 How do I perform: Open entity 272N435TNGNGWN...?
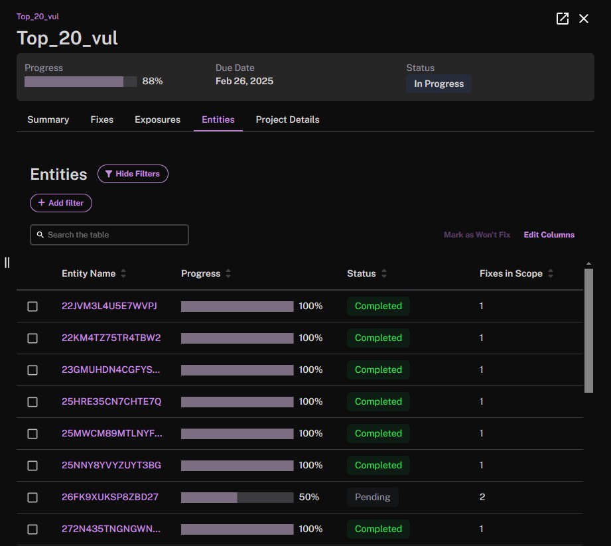[111, 529]
